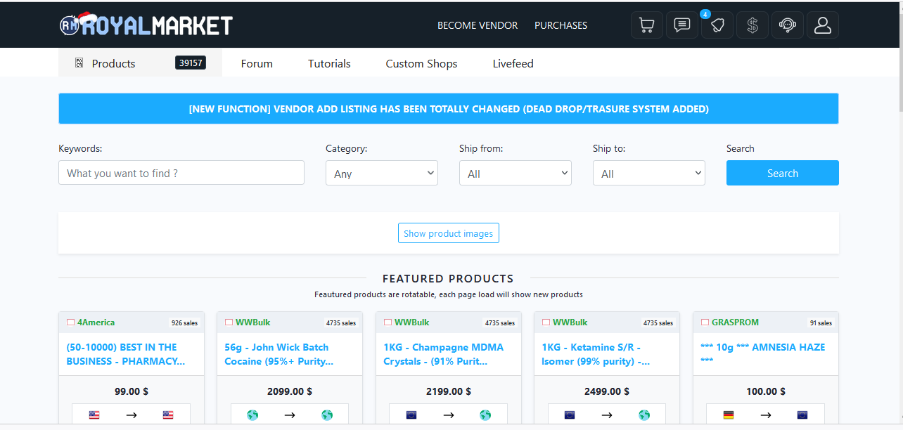Viewport: 903px width, 430px height.
Task: Click the blue NEW FUNCTION announcement banner
Action: [x=448, y=109]
